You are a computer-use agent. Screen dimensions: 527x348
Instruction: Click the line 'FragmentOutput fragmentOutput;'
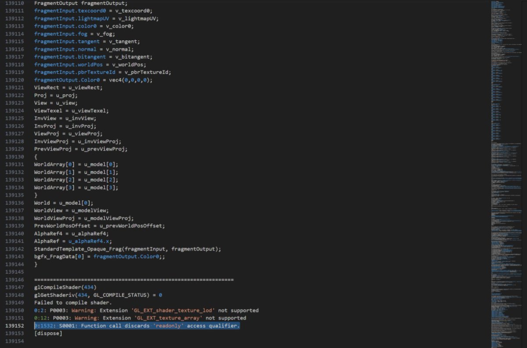[x=81, y=3]
